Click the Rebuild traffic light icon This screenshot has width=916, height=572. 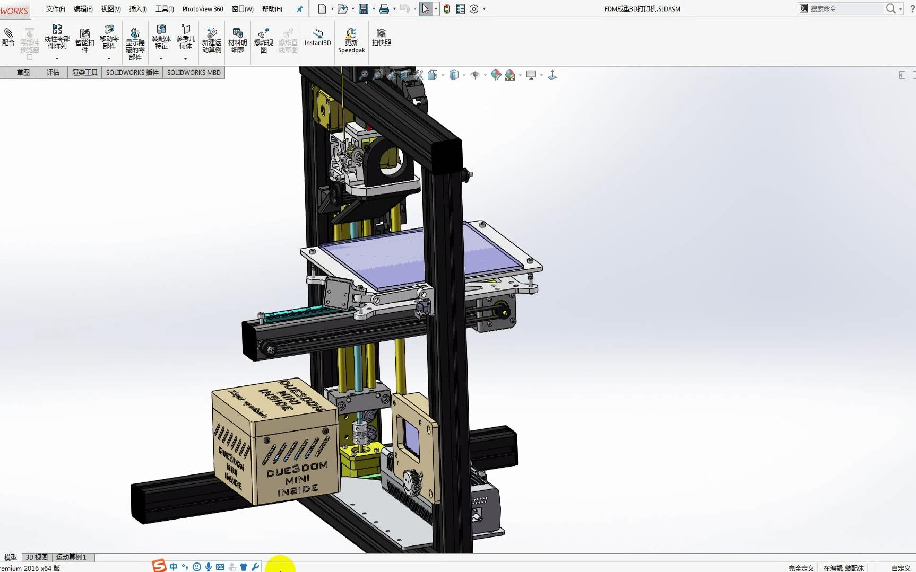pos(447,9)
